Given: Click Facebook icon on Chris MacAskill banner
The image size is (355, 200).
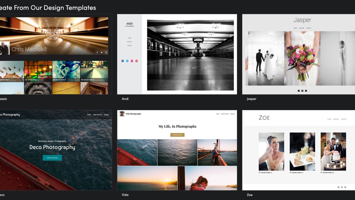Looking at the screenshot, I should (97, 53).
